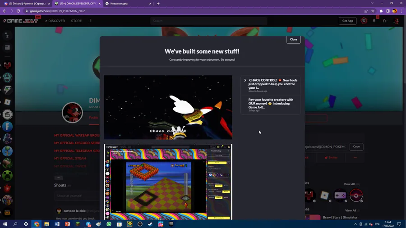406x228 pixels.
Task: Open the Store menu
Action: coord(76,21)
